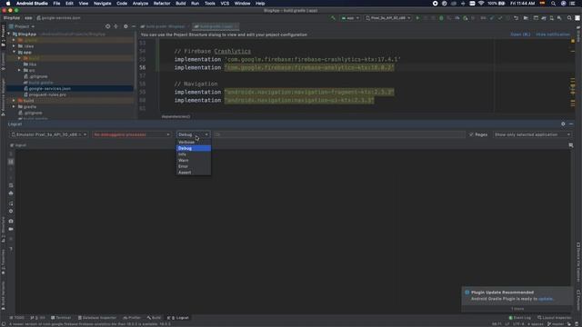This screenshot has height=327, width=582.
Task: Click the Make Project hammer icon
Action: point(333,18)
